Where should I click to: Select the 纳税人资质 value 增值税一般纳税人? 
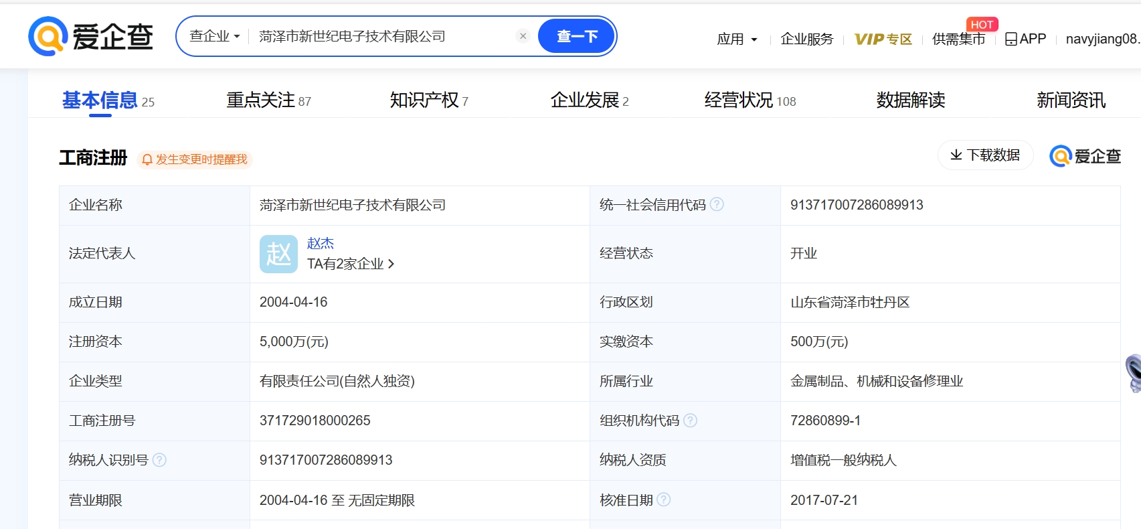pyautogui.click(x=843, y=460)
